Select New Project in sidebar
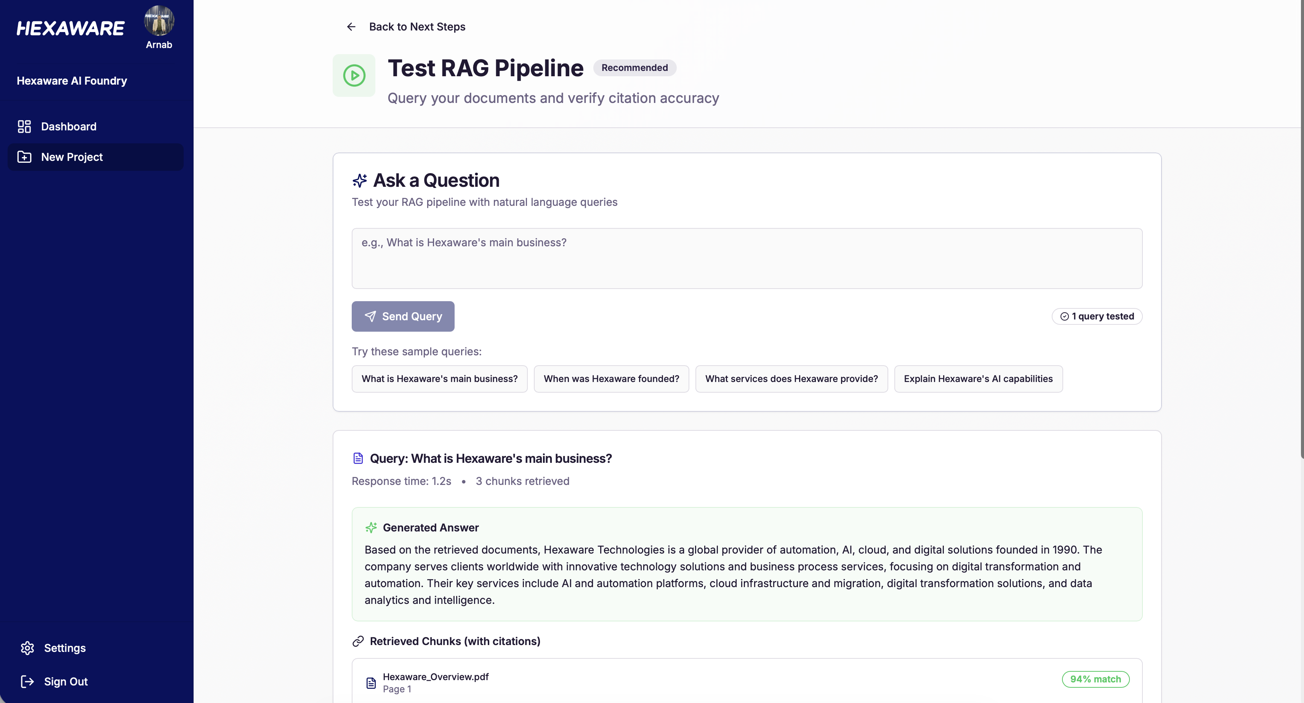The height and width of the screenshot is (703, 1304). coord(72,157)
